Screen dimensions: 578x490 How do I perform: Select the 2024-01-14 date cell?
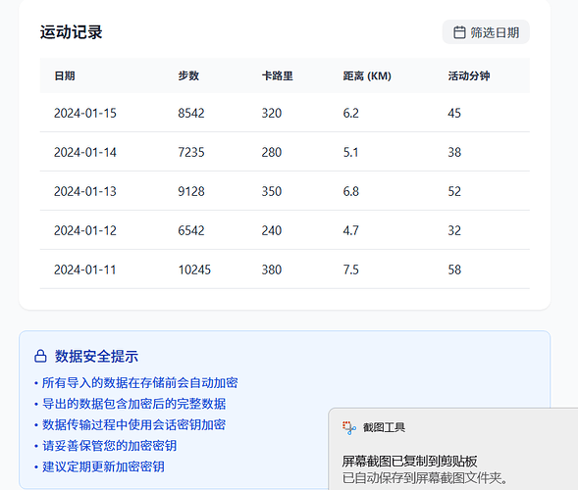point(85,152)
